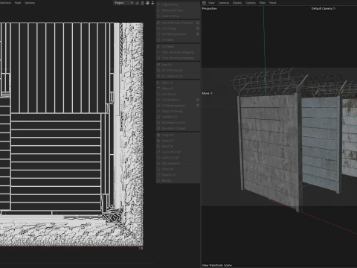Click the Fit UV to Canvas icon
357x268 pixels.
(x=158, y=70)
